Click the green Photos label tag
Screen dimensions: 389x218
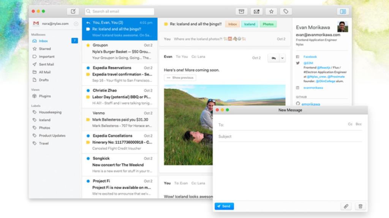point(268,24)
